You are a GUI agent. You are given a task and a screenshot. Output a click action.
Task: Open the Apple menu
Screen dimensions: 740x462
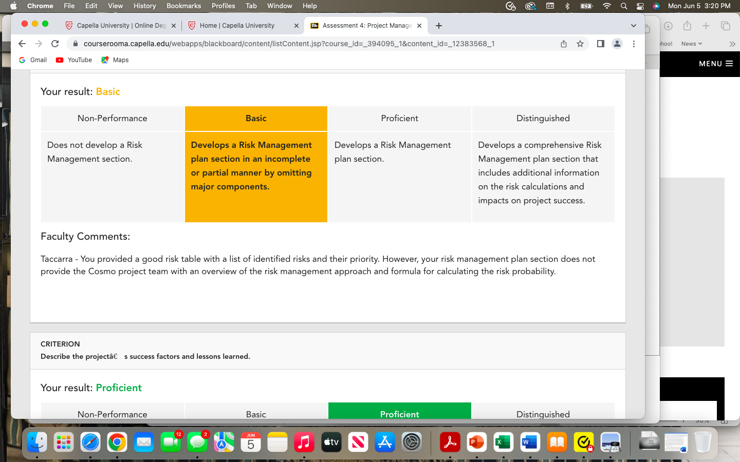pyautogui.click(x=13, y=6)
